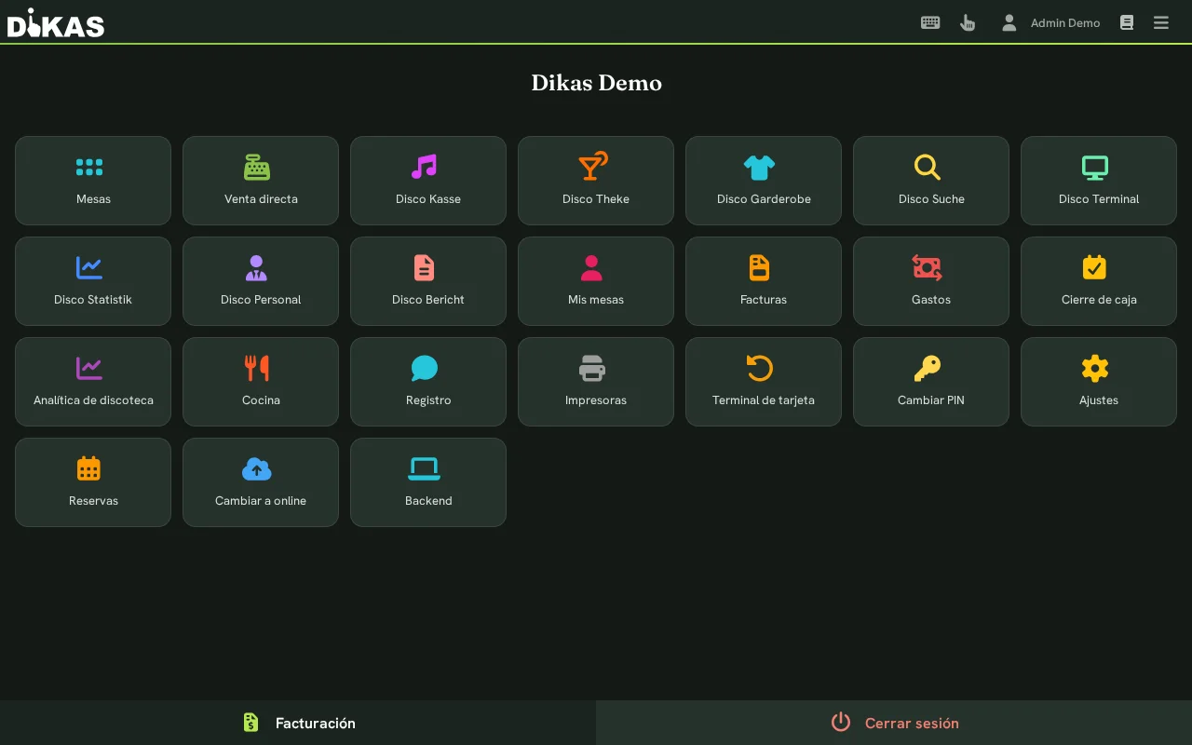Open Ajustes gear tile
The width and height of the screenshot is (1192, 745).
click(1099, 382)
